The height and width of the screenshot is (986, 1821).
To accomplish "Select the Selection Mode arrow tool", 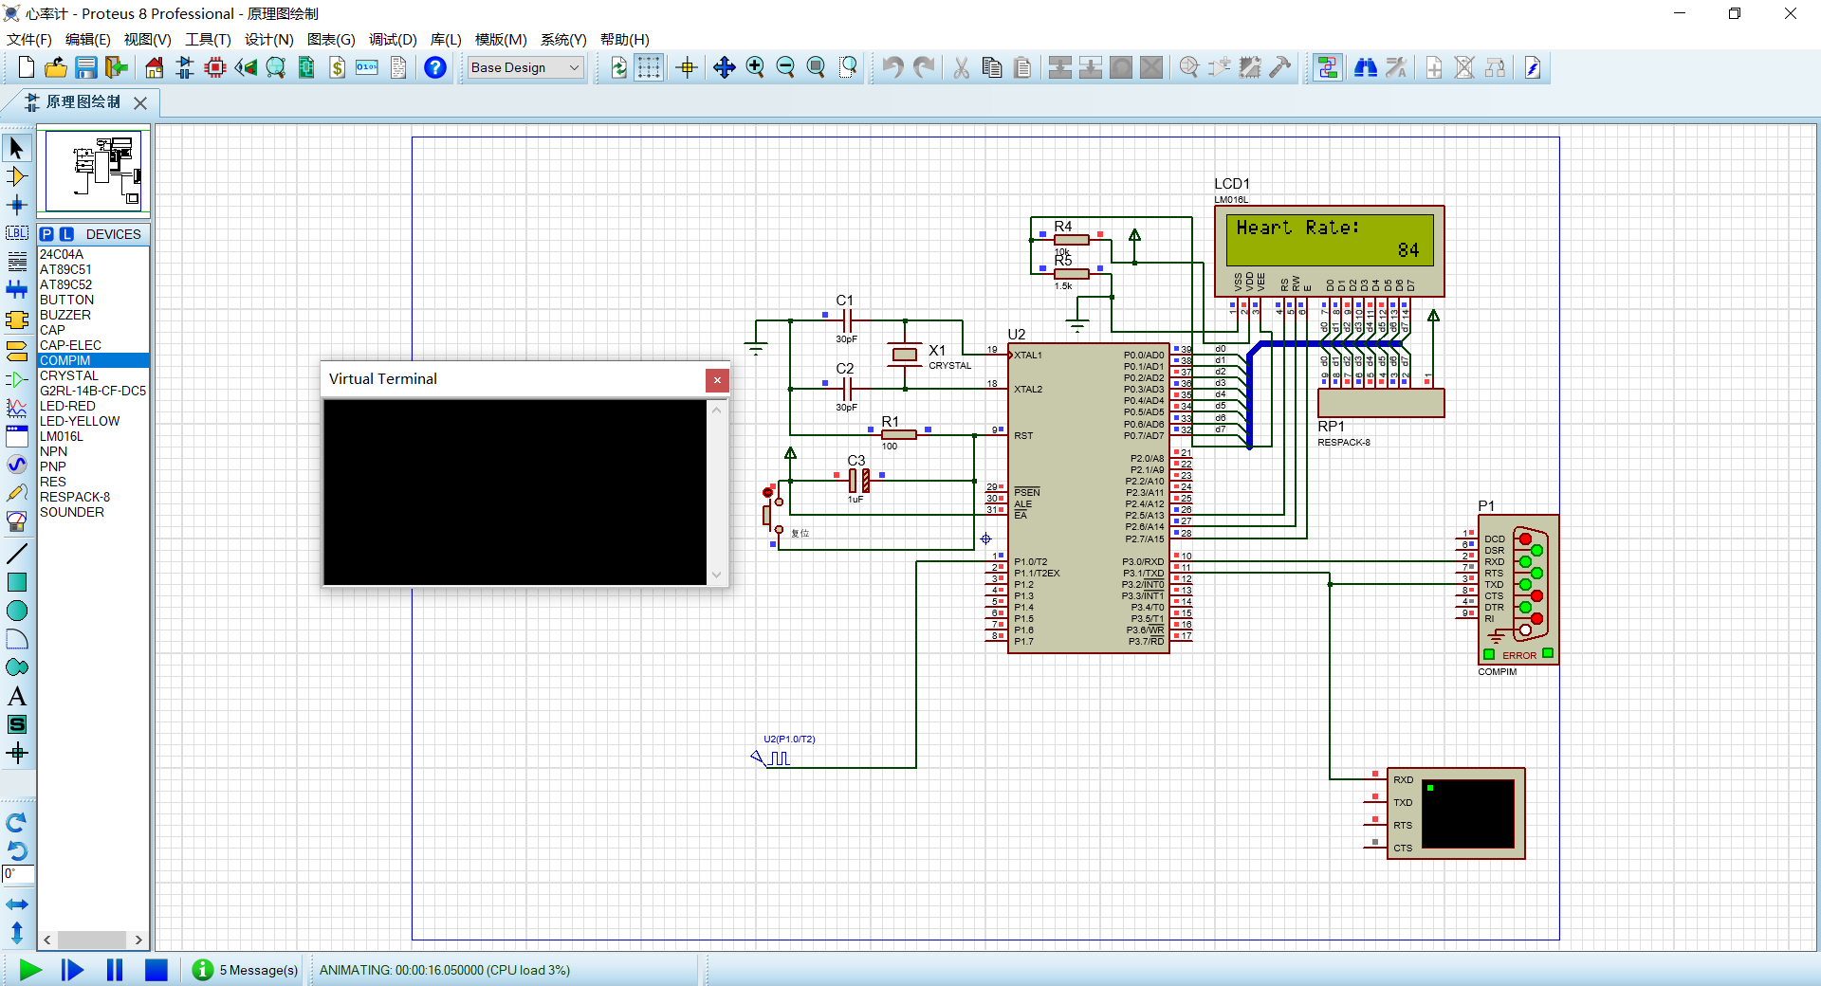I will tap(17, 148).
